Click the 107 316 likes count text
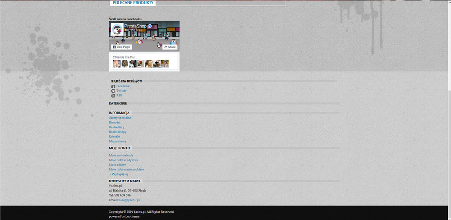The image size is (451, 220). 133,30
